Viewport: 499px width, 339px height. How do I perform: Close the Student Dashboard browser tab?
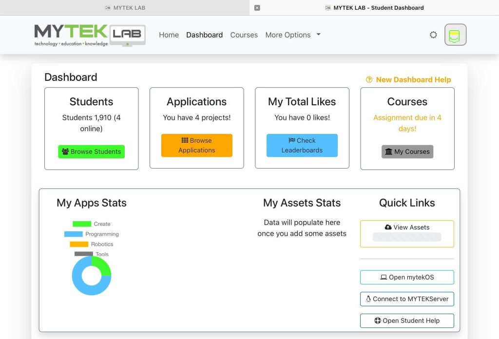pyautogui.click(x=257, y=8)
